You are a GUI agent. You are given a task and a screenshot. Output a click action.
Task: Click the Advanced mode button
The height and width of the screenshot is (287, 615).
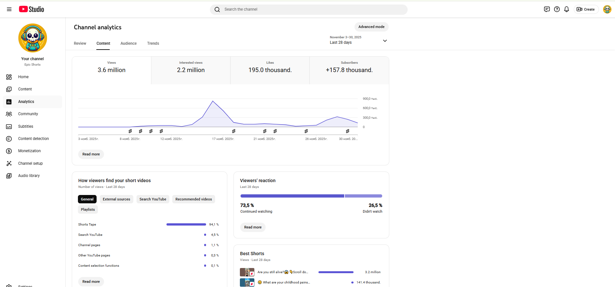point(371,27)
